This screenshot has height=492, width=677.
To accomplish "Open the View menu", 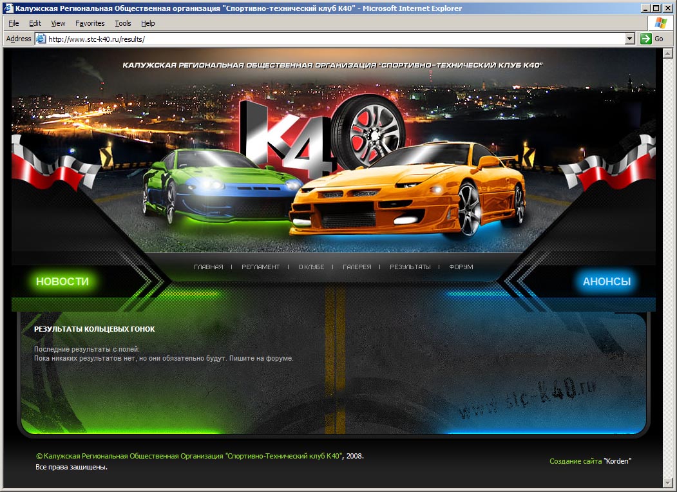I will tap(58, 23).
